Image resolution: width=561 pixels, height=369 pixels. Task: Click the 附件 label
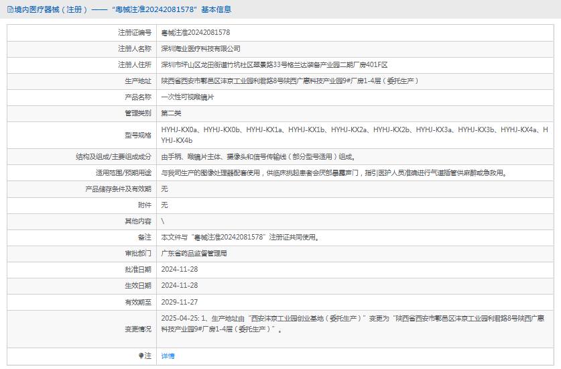[x=145, y=205]
